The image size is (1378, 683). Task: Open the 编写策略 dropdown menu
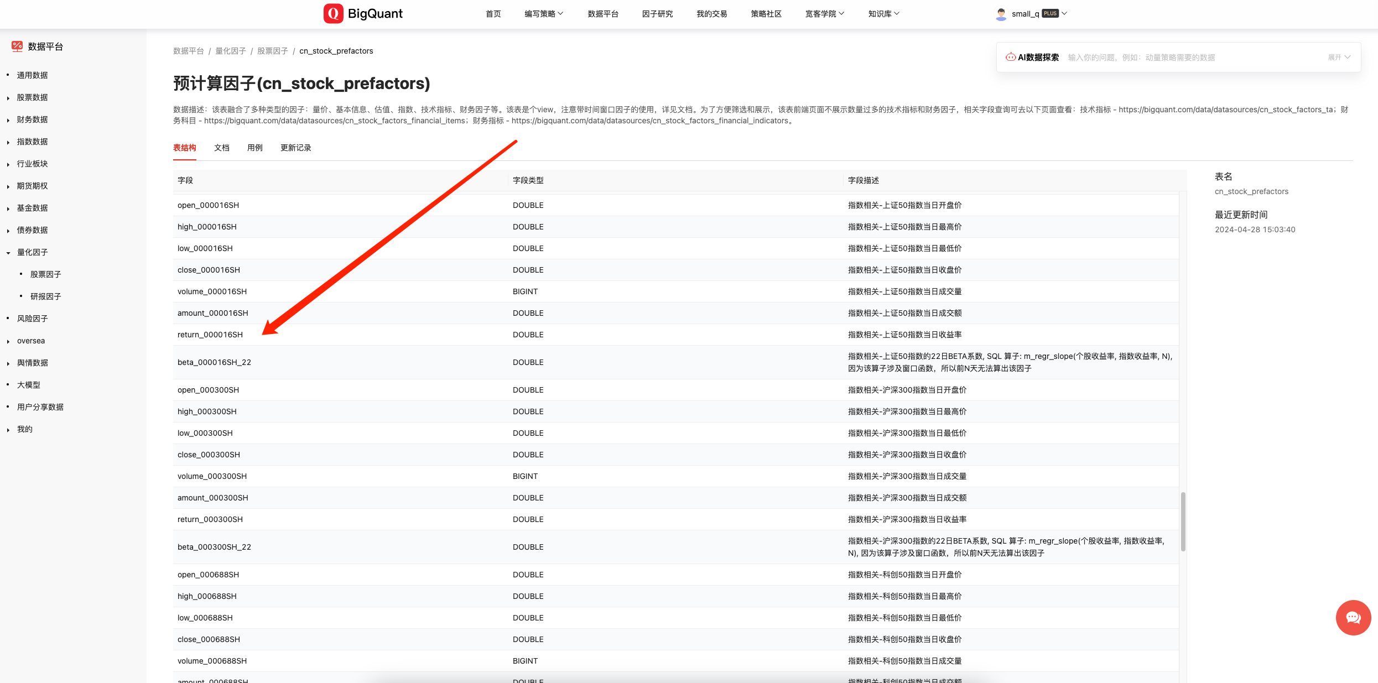point(543,14)
